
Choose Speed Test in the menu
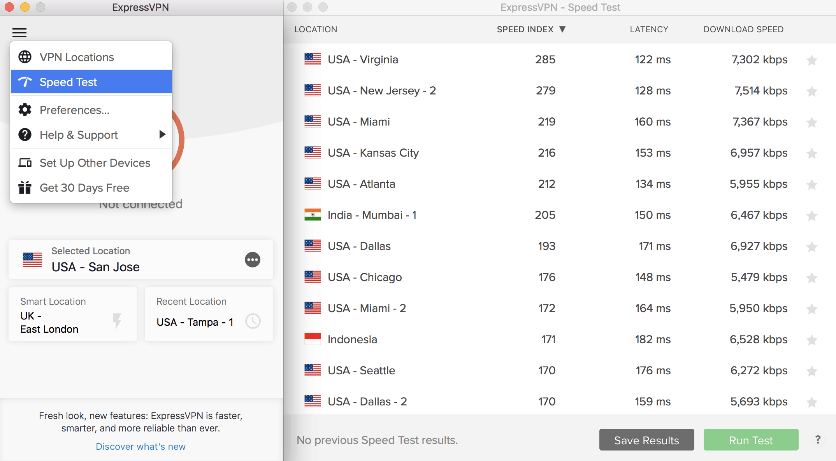pyautogui.click(x=91, y=82)
